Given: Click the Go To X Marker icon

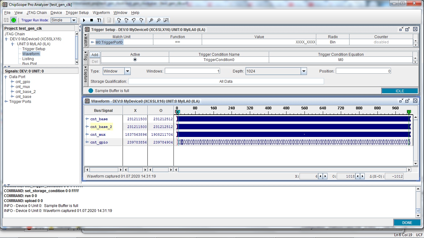Looking at the screenshot, I should point(119,20).
